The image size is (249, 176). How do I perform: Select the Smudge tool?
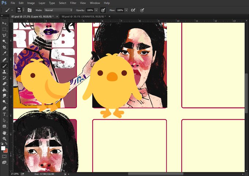(4, 96)
